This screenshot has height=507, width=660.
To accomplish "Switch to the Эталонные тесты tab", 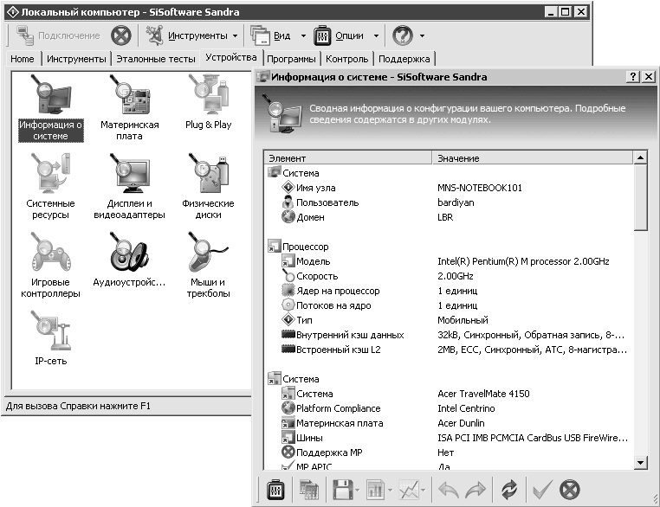I will point(156,59).
